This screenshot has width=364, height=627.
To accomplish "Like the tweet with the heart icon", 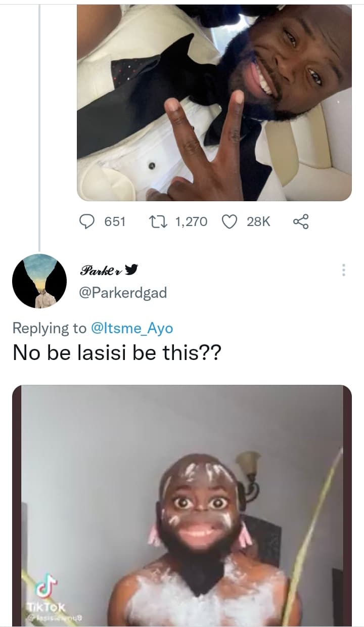I will 231,221.
